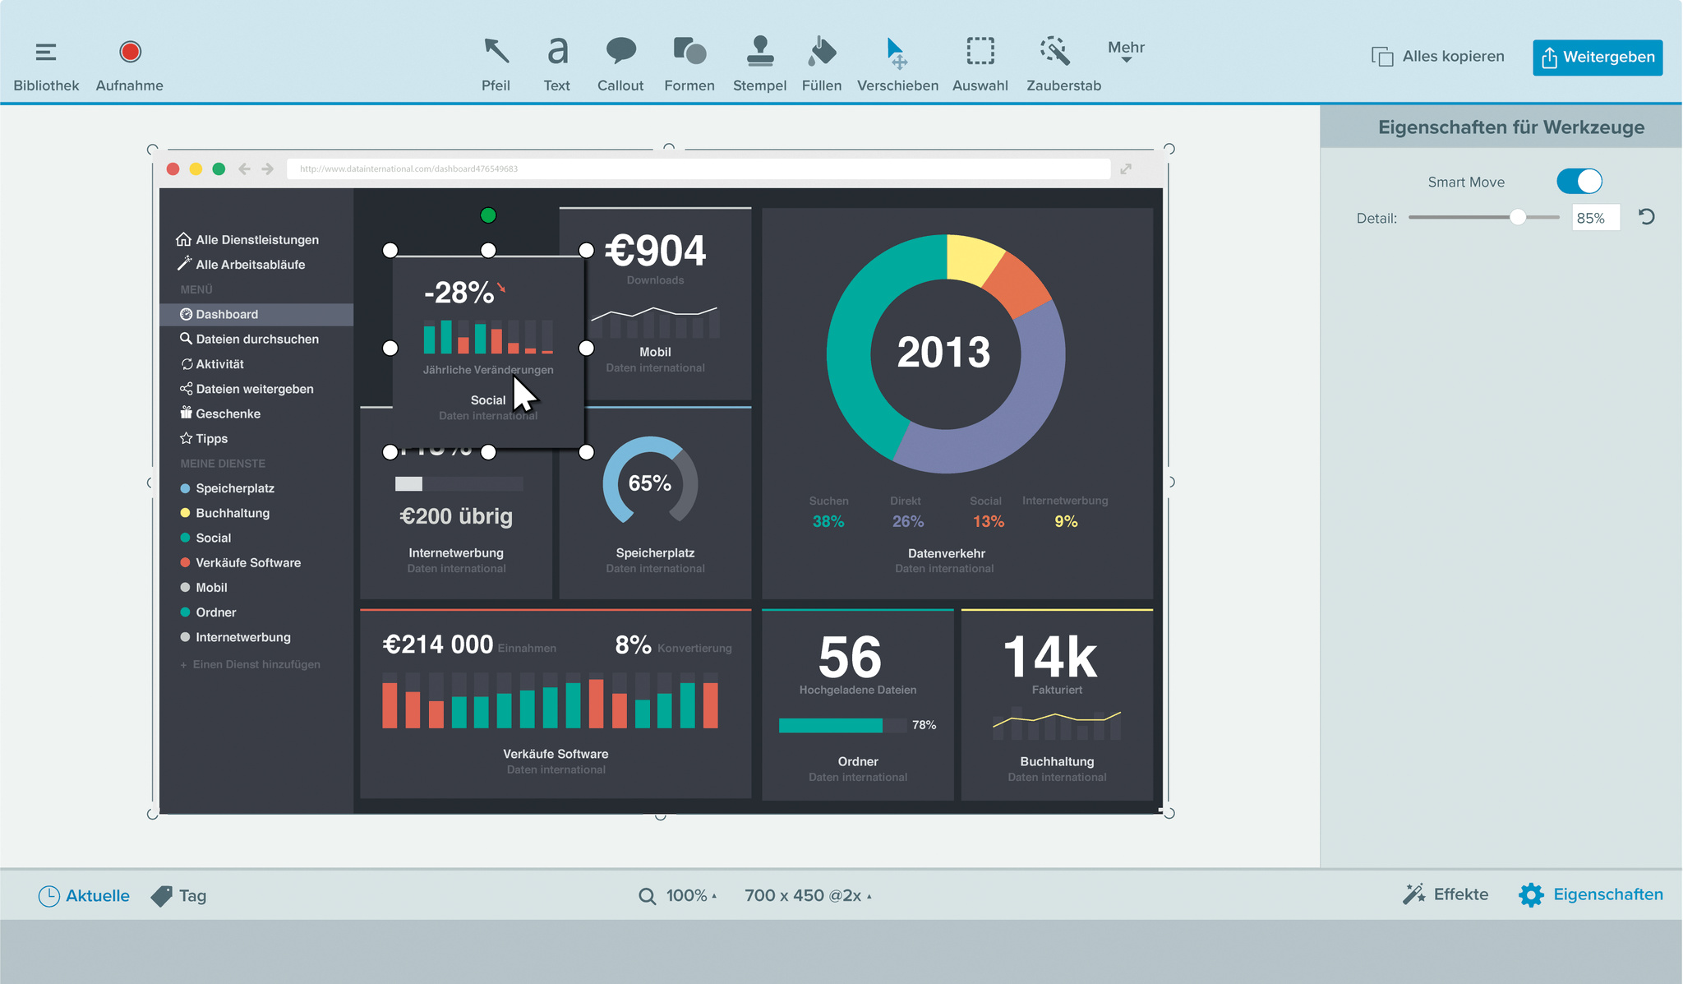
Task: Select the Zauberstab magic wand tool
Action: tap(1063, 63)
